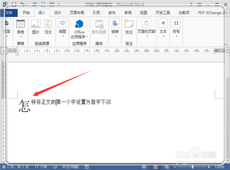Viewport: 230px width, 170px height.
Task: Switch to the 页面布局 ribbon tab
Action: pyautogui.click(x=77, y=13)
